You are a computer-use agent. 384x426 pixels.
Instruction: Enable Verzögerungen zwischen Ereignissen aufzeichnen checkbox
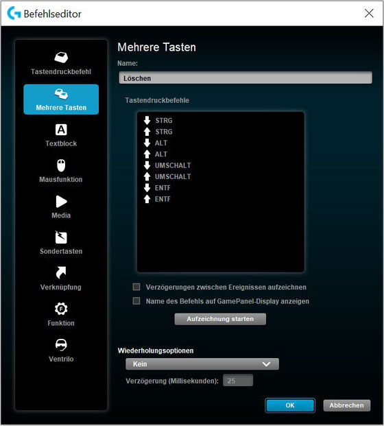click(x=136, y=287)
